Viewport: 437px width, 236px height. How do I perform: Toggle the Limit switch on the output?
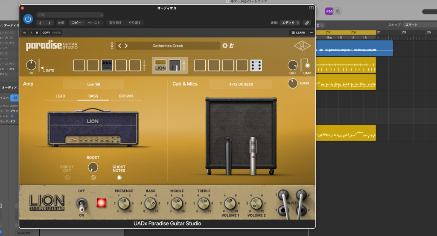coord(307,65)
